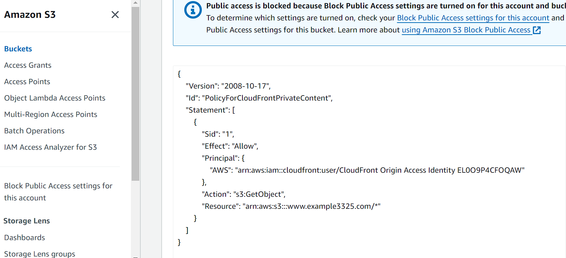Click the sidebar vertical scrollbar thumb
Image resolution: width=566 pixels, height=258 pixels.
[135, 94]
